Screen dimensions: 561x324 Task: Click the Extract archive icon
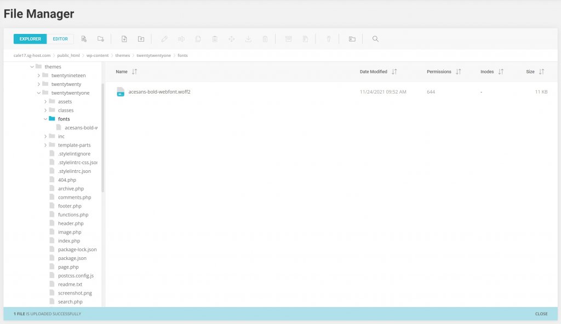(305, 39)
